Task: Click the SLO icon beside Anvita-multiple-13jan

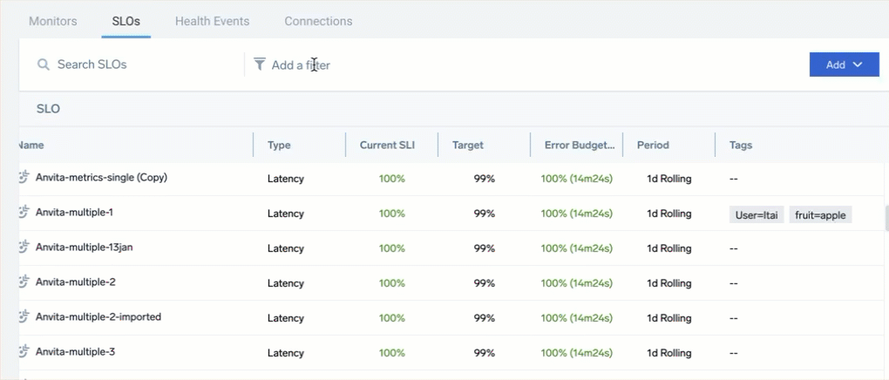Action: (24, 248)
